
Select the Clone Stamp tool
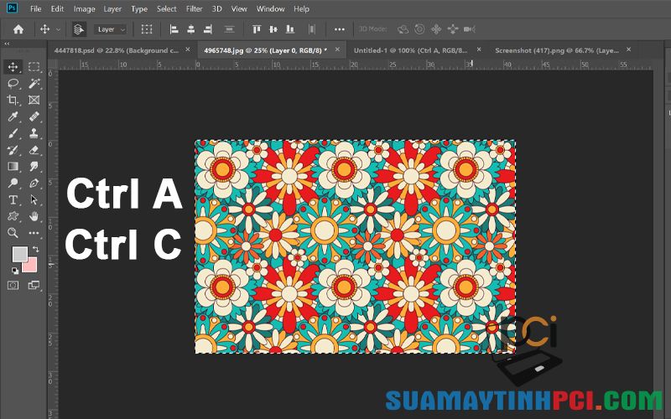[x=34, y=133]
